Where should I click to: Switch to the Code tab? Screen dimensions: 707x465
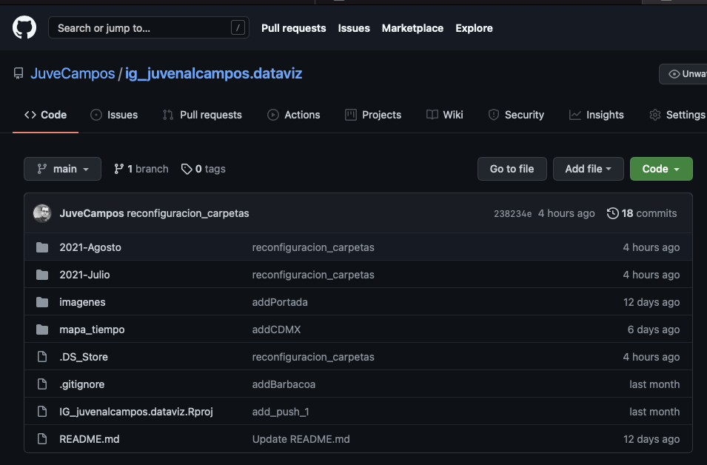coord(46,115)
